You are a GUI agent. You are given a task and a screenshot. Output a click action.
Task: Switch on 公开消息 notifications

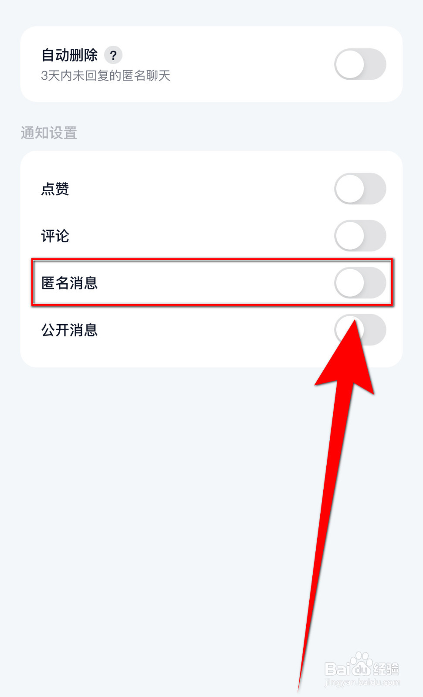coord(360,330)
